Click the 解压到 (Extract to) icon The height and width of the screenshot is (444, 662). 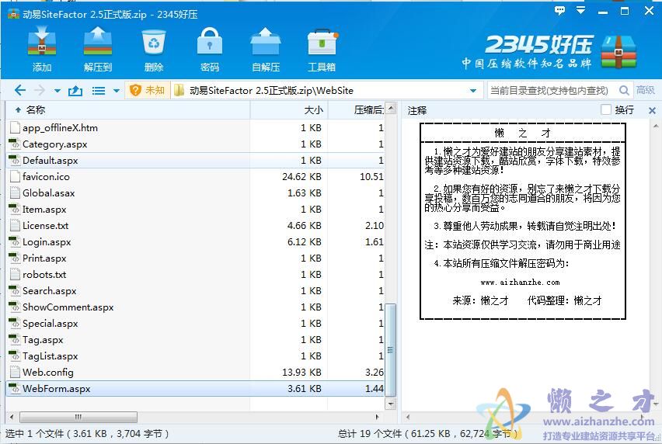98,48
